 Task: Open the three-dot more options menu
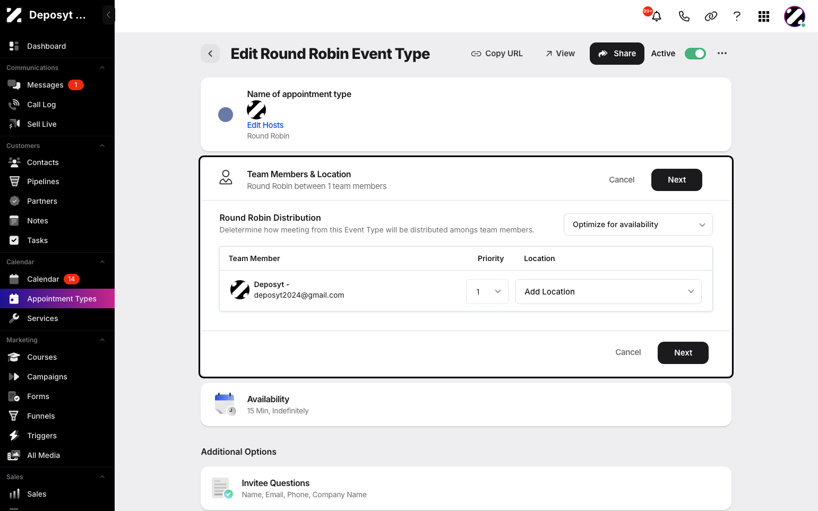tap(722, 53)
